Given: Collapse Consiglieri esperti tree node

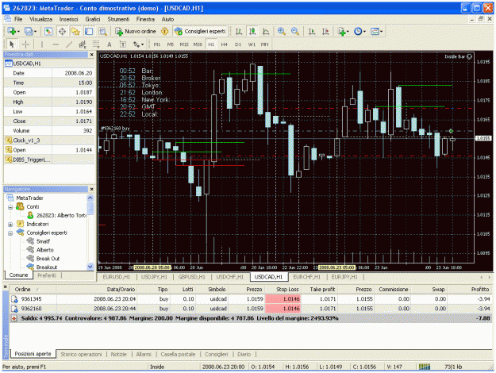Looking at the screenshot, I should (10, 233).
